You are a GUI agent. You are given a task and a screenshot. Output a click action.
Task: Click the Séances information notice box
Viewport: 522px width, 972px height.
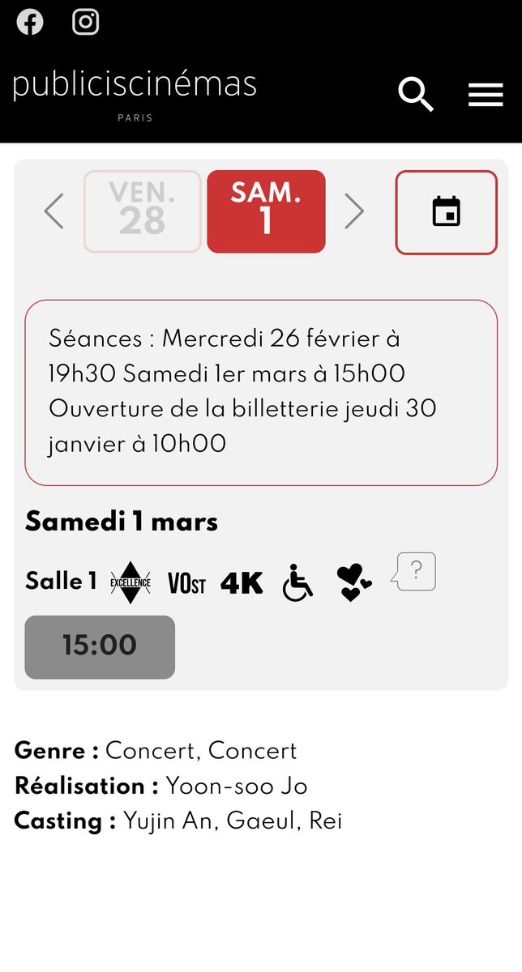point(261,393)
